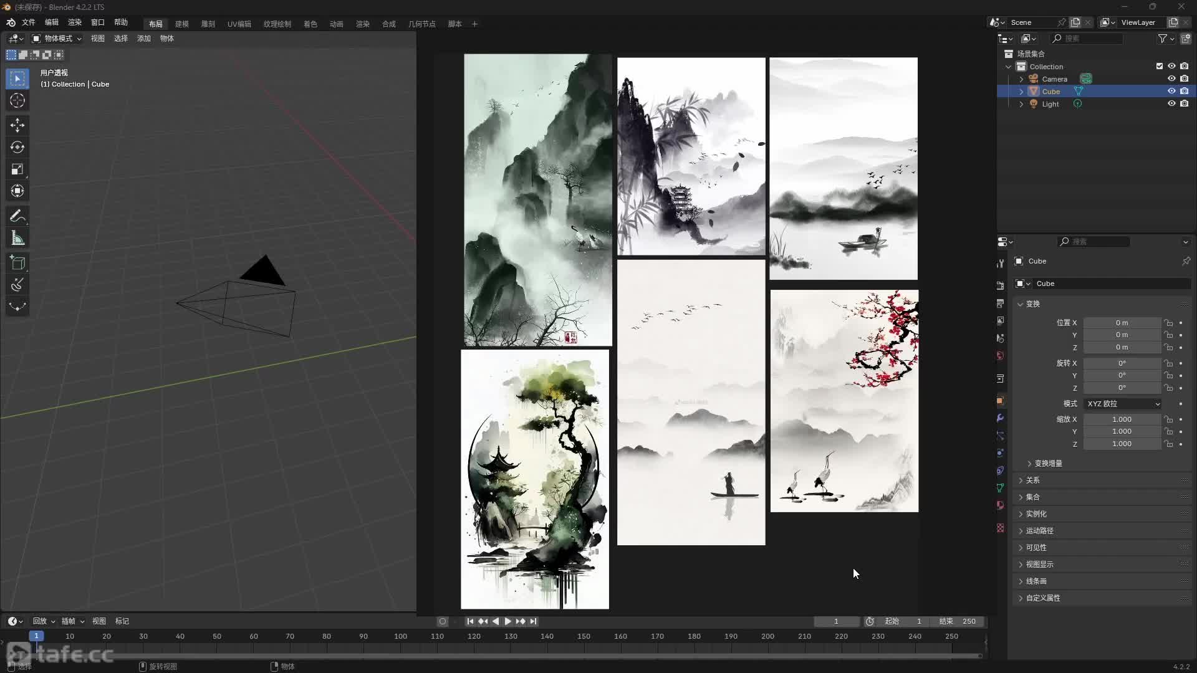This screenshot has height=673, width=1197.
Task: Open the Render properties tab
Action: point(1001,285)
